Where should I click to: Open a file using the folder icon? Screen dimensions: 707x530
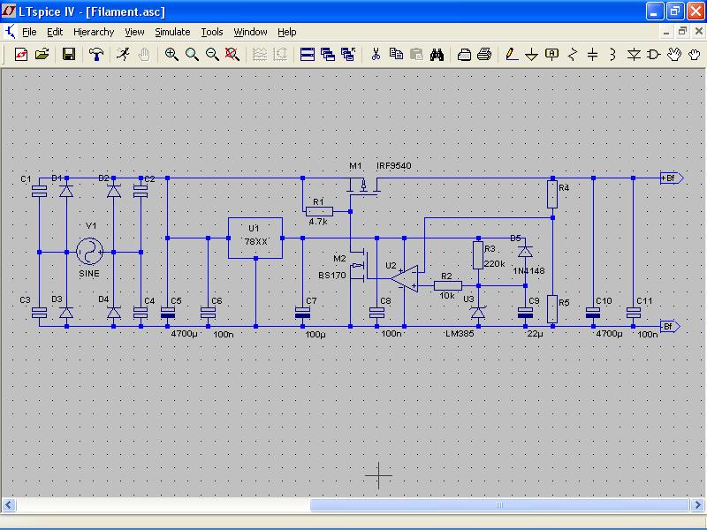point(42,55)
